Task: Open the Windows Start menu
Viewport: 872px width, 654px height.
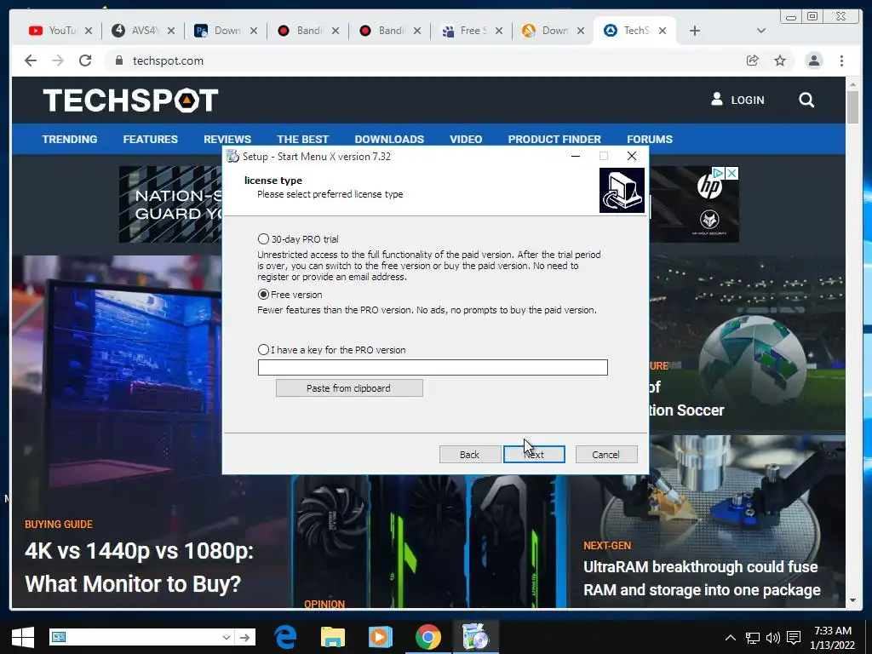Action: tap(23, 637)
